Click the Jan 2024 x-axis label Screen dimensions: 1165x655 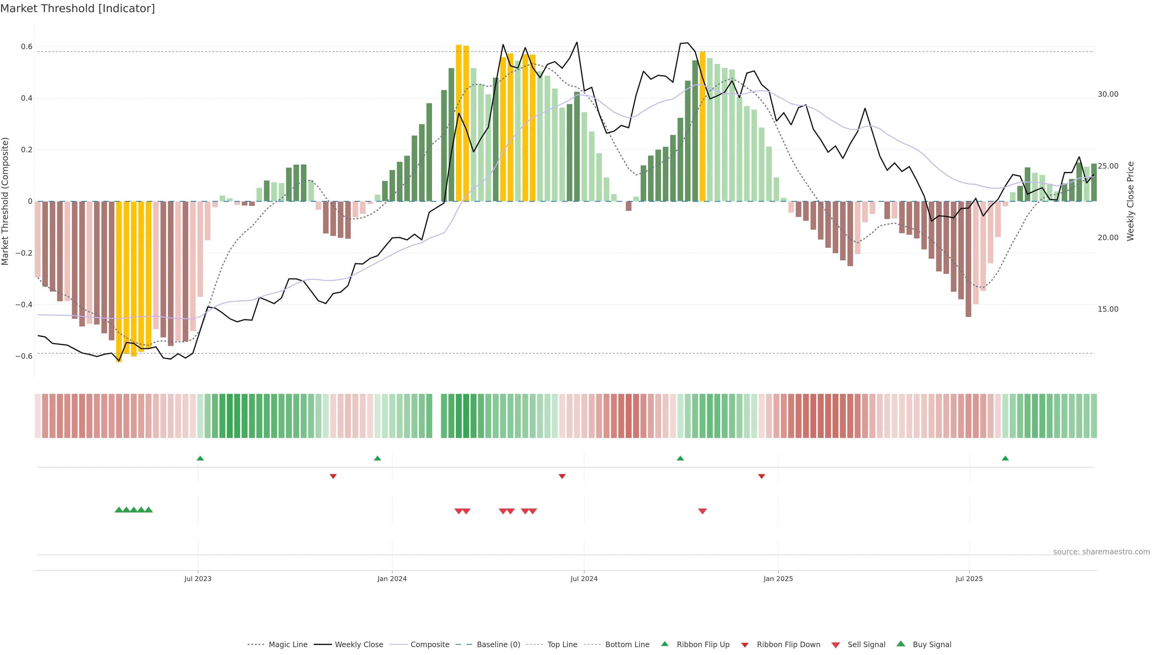pos(392,579)
